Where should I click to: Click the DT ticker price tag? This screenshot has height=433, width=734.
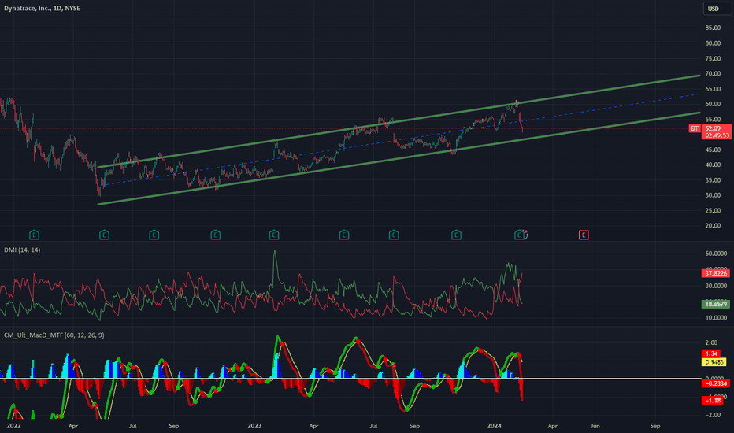[695, 129]
